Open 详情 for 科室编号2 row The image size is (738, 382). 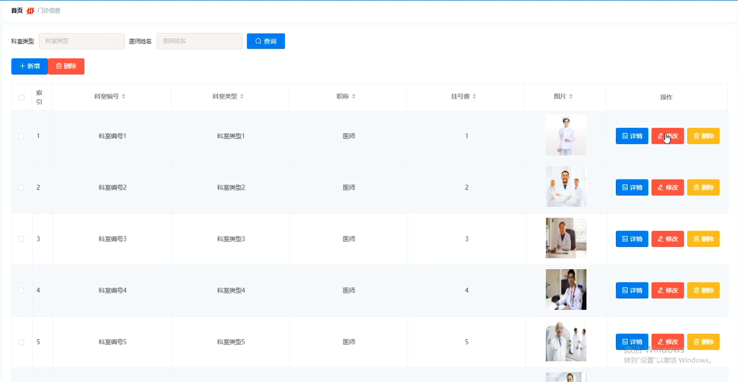[x=632, y=187]
